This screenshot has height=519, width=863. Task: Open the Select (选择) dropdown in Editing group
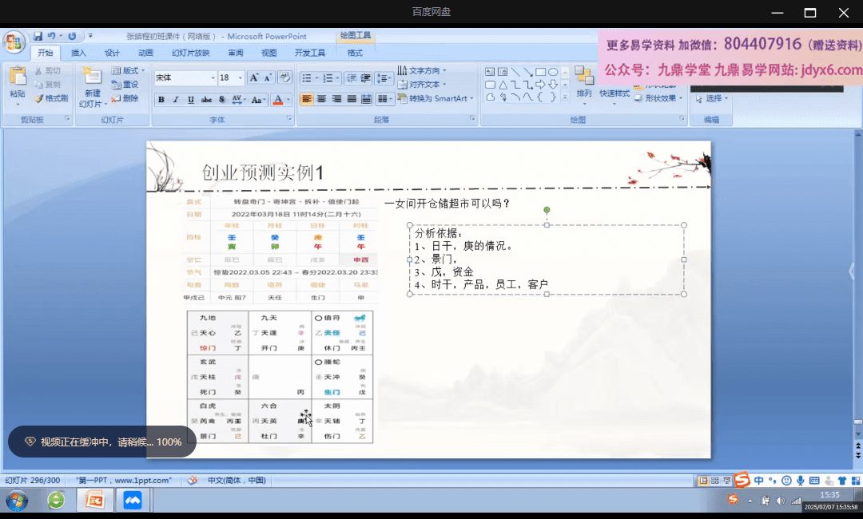713,98
